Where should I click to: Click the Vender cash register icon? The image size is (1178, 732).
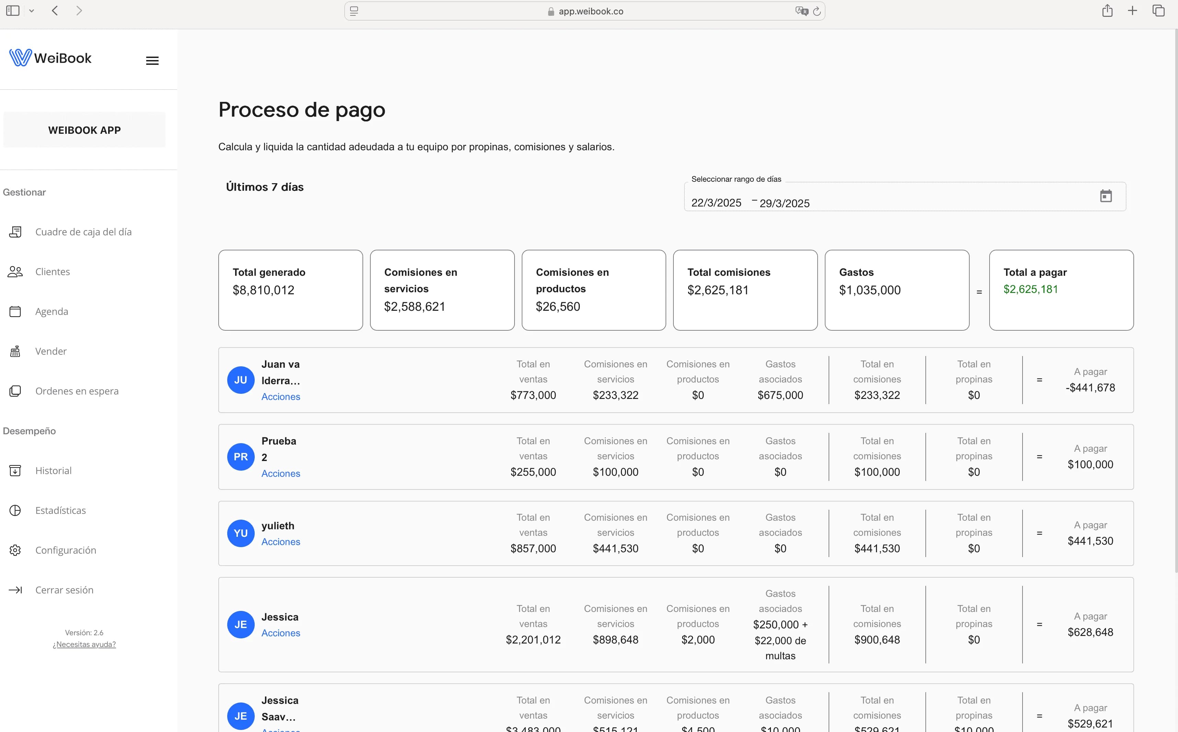point(14,351)
